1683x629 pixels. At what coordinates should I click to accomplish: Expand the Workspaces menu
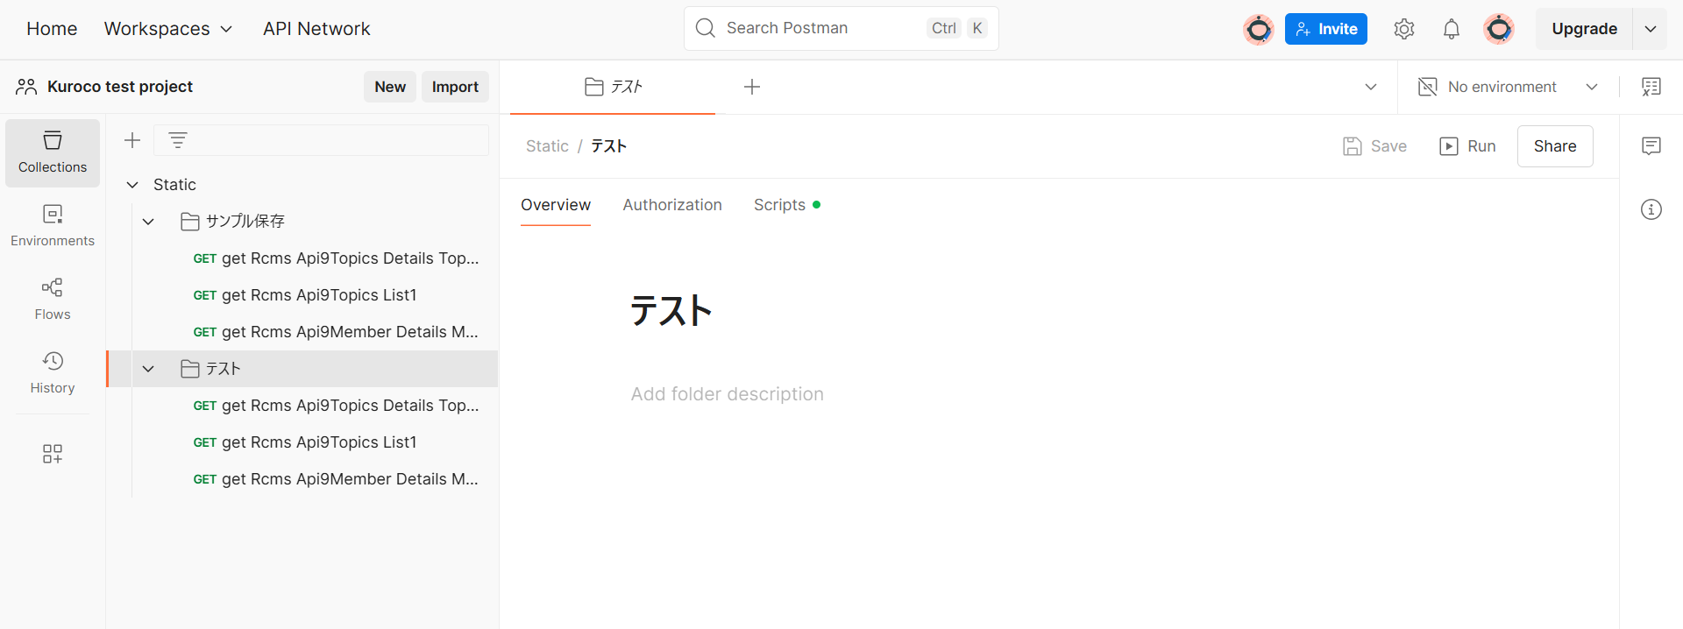pos(168,29)
